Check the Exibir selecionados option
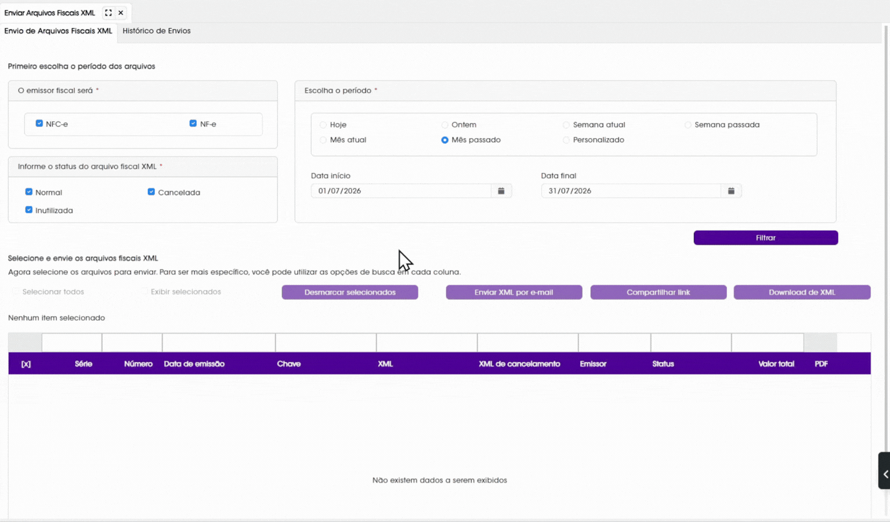The height and width of the screenshot is (522, 890). (144, 292)
